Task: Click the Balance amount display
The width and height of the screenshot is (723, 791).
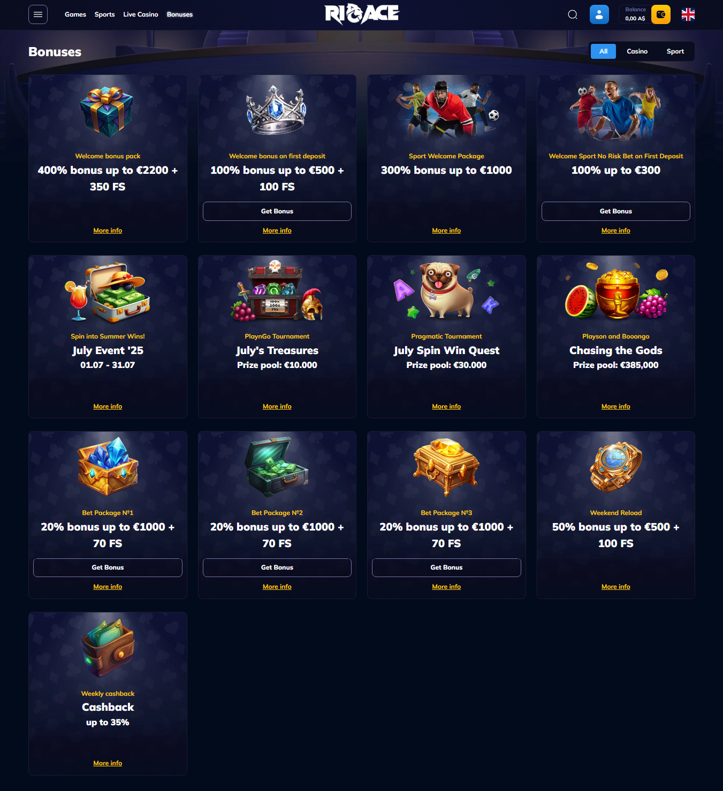Action: pyautogui.click(x=635, y=14)
